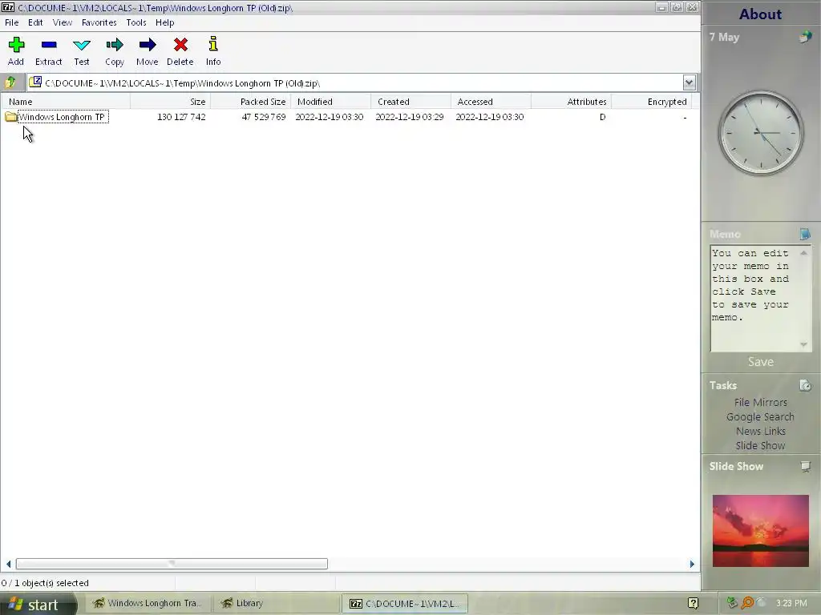
Task: Click the 7 May date text
Action: point(724,37)
